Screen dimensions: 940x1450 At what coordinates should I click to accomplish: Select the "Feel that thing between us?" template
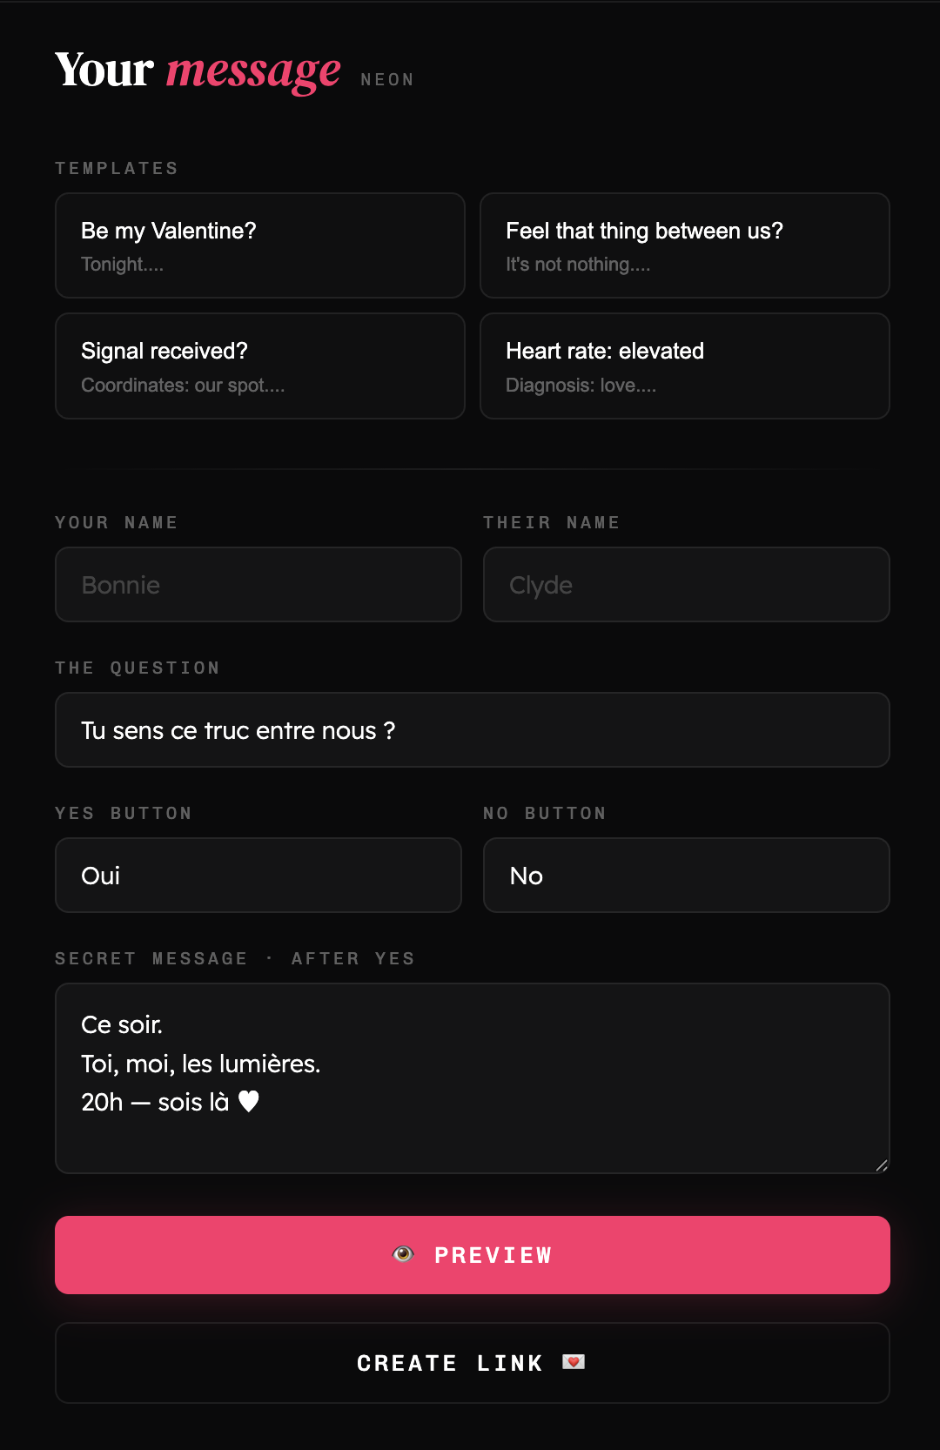[684, 245]
